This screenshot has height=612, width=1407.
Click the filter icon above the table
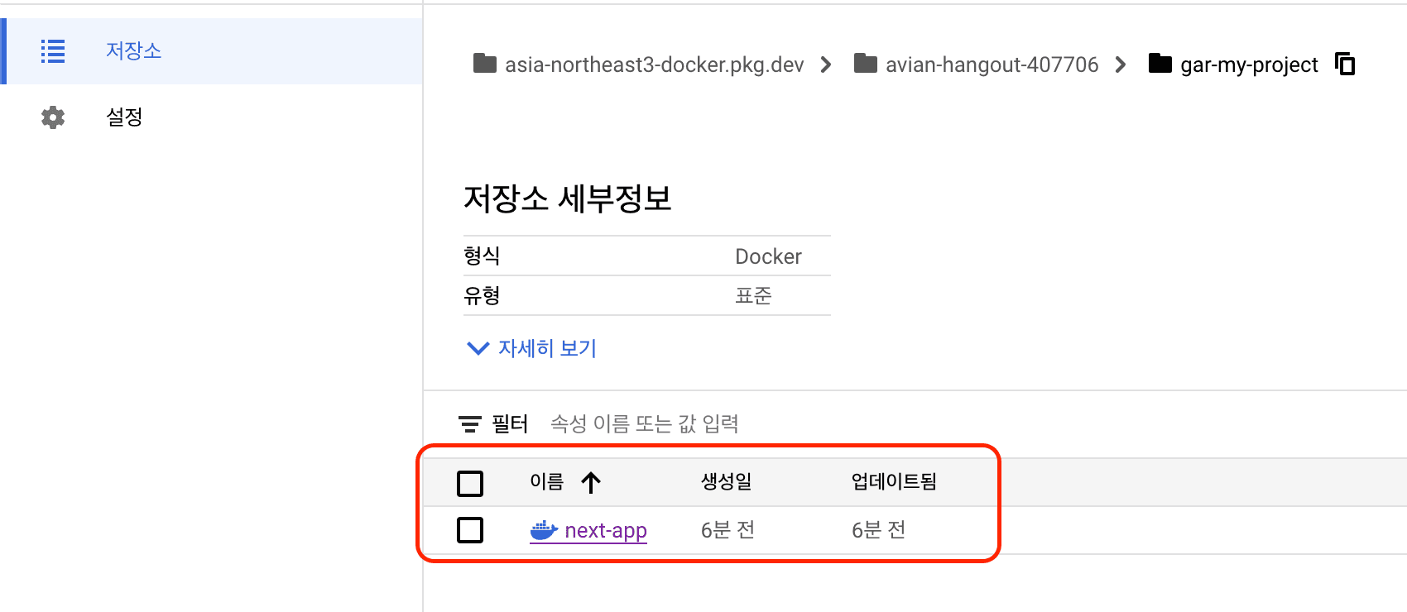point(469,424)
